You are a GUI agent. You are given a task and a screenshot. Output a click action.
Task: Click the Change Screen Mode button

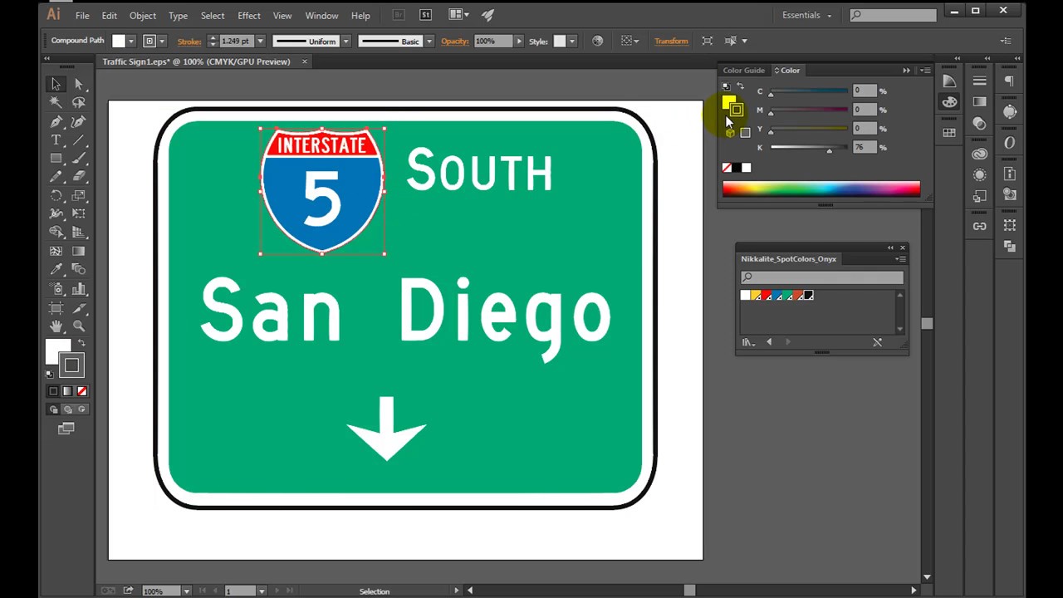click(66, 429)
